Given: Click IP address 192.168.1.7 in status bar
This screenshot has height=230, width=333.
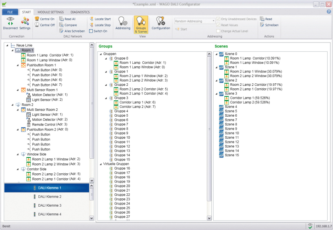Looking at the screenshot, I should click(x=324, y=226).
